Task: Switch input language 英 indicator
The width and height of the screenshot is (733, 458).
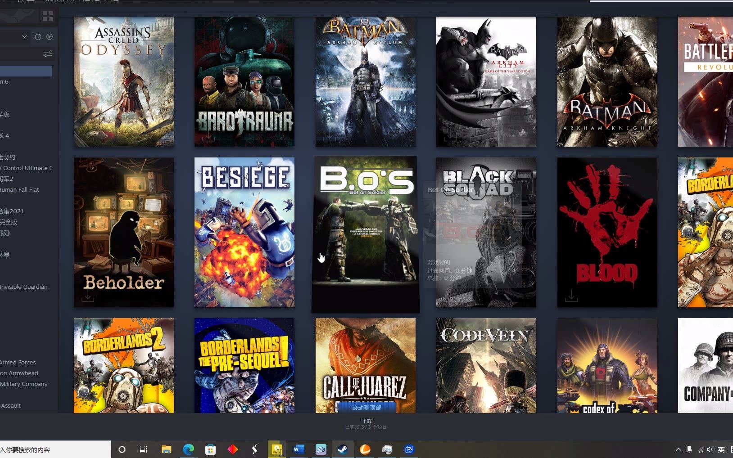Action: tap(721, 449)
